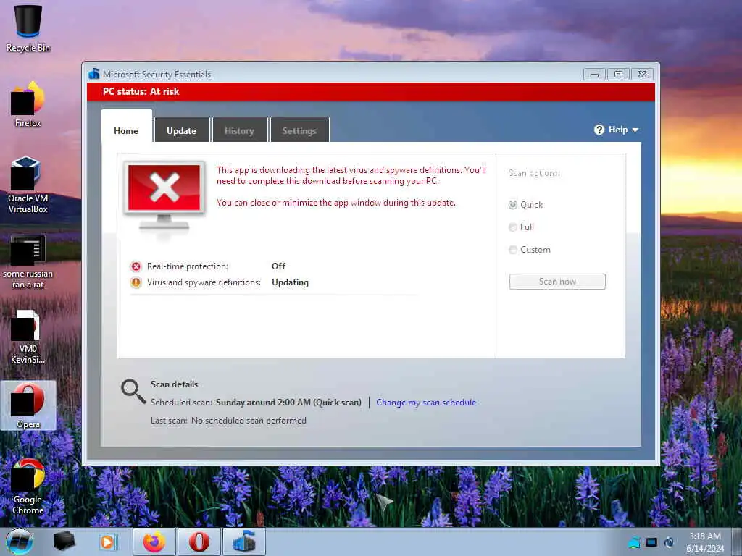Open Google Chrome desktop shortcut
This screenshot has height=556, width=742.
28,486
